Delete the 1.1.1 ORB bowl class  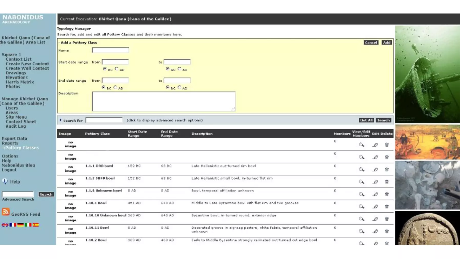click(x=387, y=170)
